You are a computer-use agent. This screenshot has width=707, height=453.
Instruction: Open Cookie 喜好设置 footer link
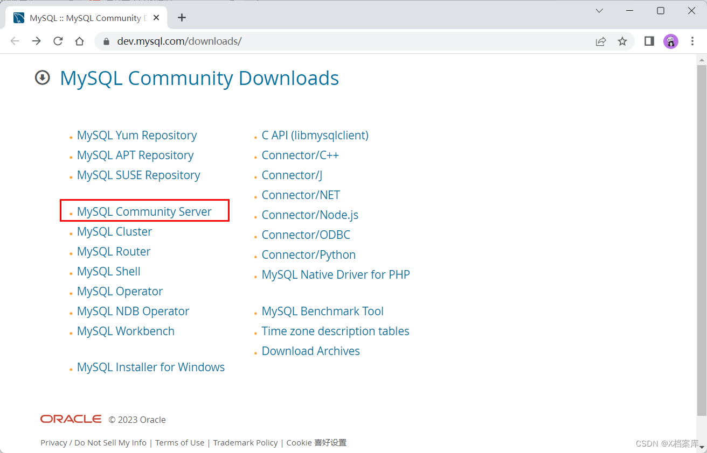pos(316,442)
